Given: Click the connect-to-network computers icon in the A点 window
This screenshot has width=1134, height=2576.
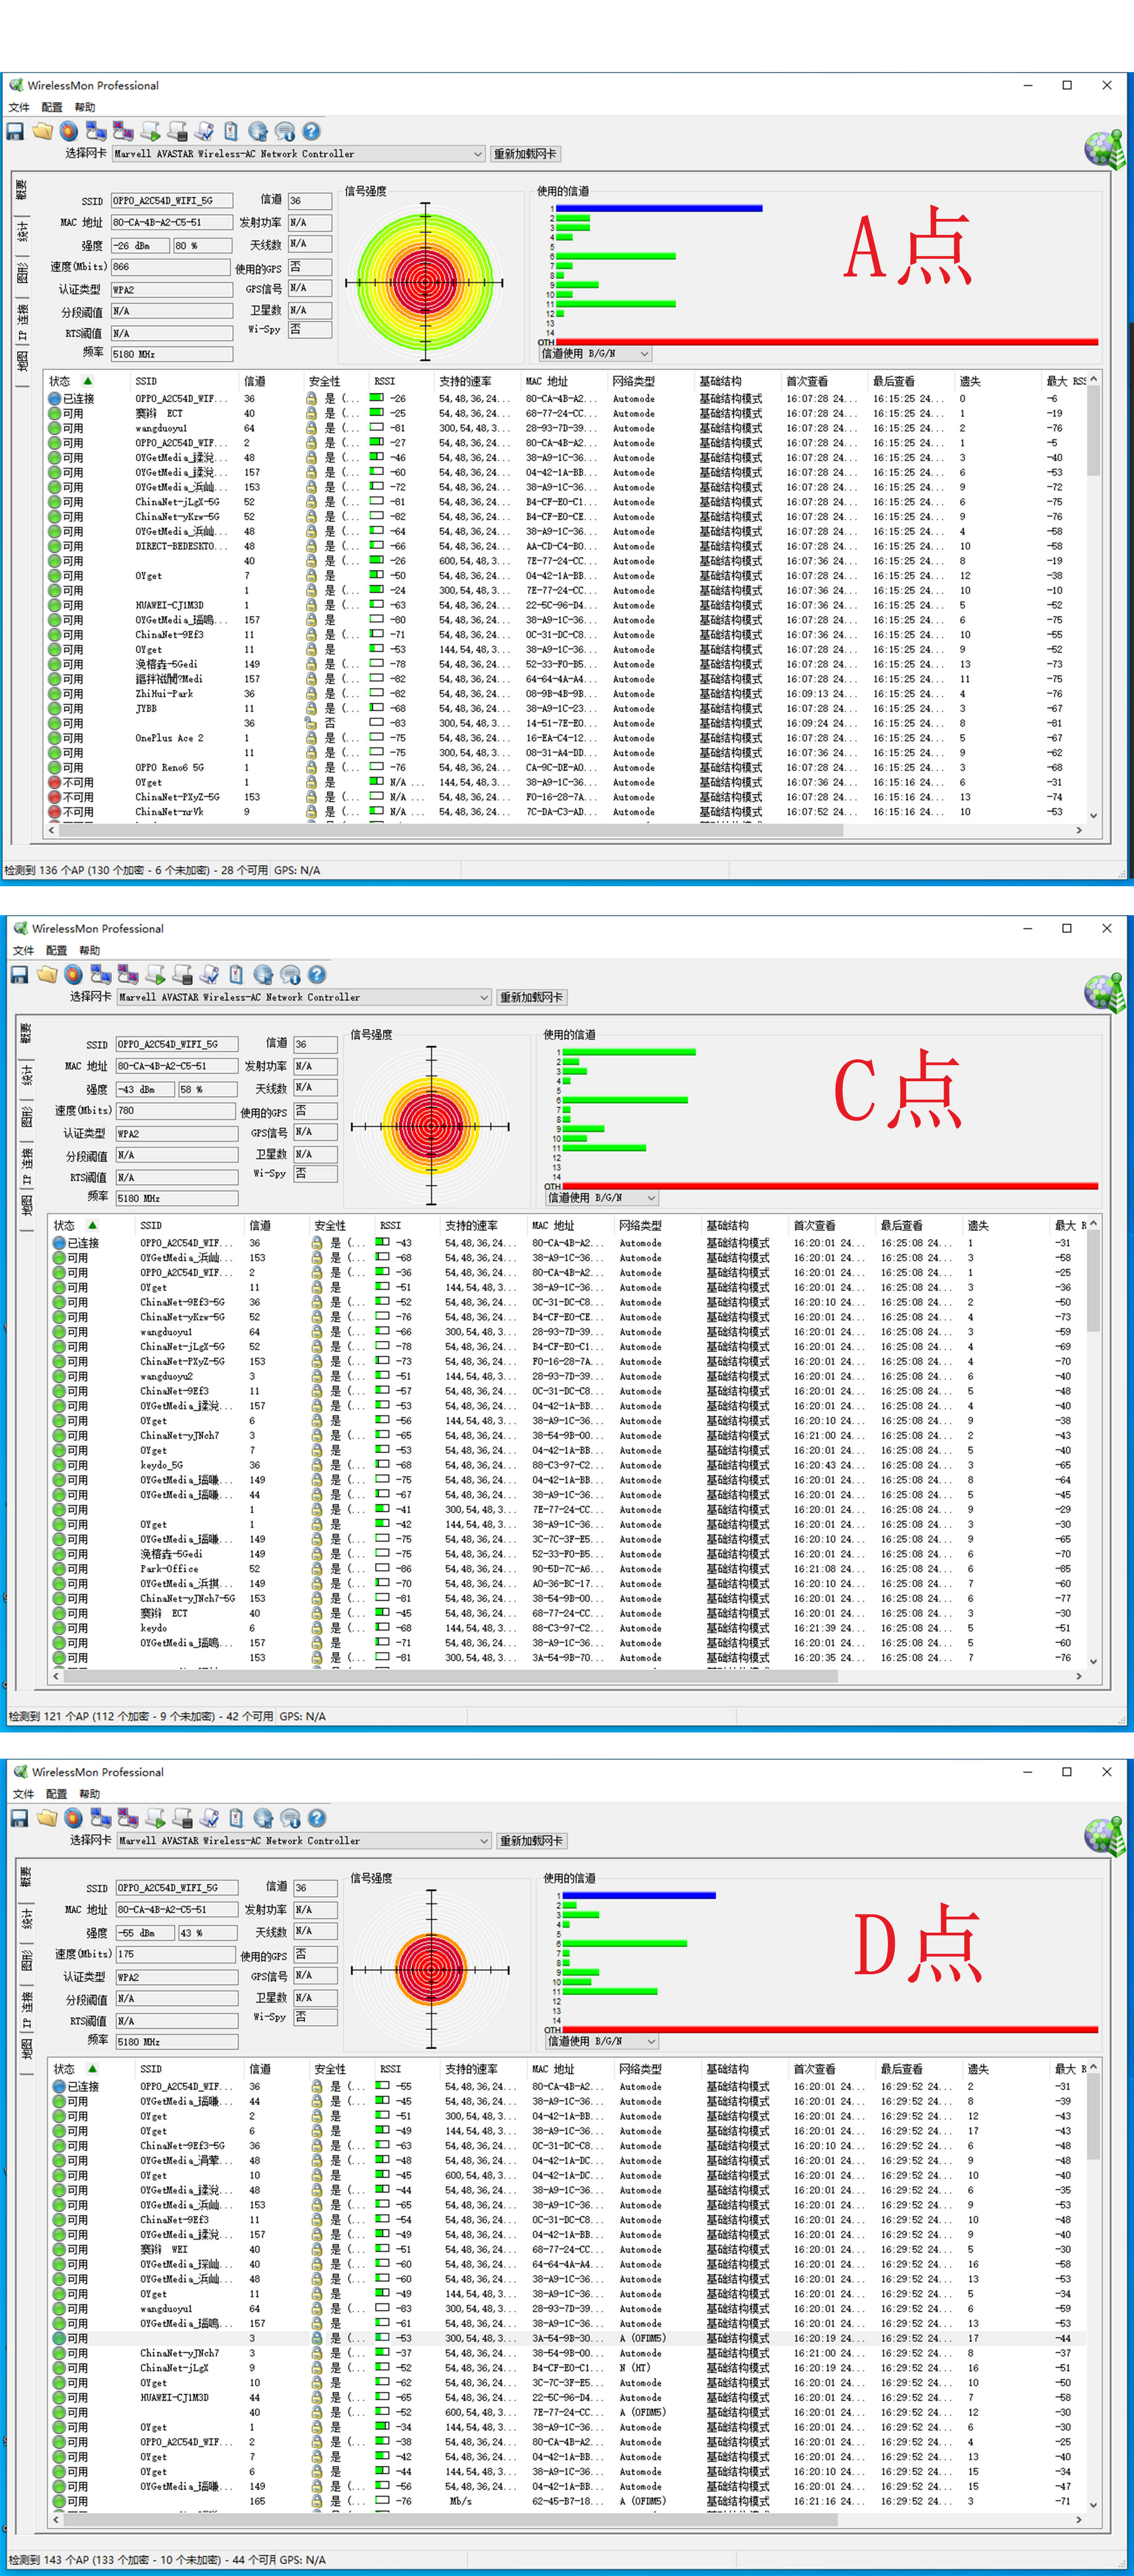Looking at the screenshot, I should [x=96, y=131].
